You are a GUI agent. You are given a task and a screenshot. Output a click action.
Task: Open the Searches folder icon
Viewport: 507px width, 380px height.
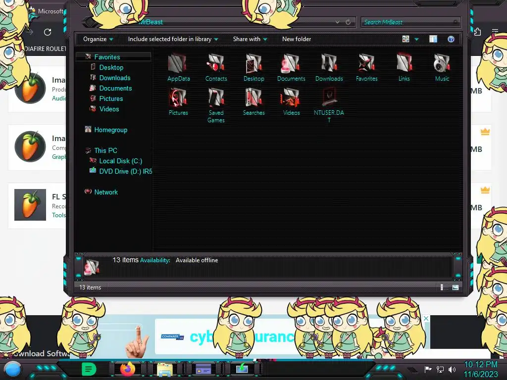[x=254, y=97]
